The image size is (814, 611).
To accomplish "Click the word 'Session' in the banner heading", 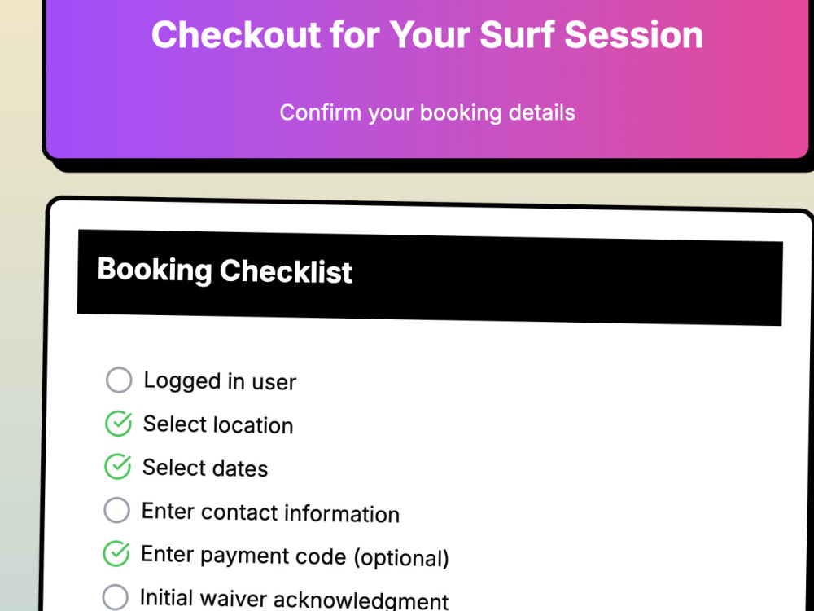I will (634, 35).
